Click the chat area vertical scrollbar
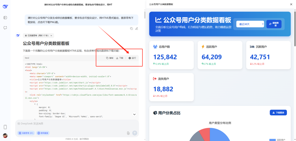This screenshot has width=296, height=141. point(145,15)
